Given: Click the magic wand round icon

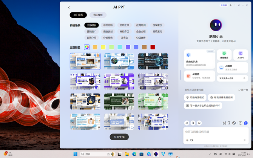Looking at the screenshot, I should coord(187,123).
